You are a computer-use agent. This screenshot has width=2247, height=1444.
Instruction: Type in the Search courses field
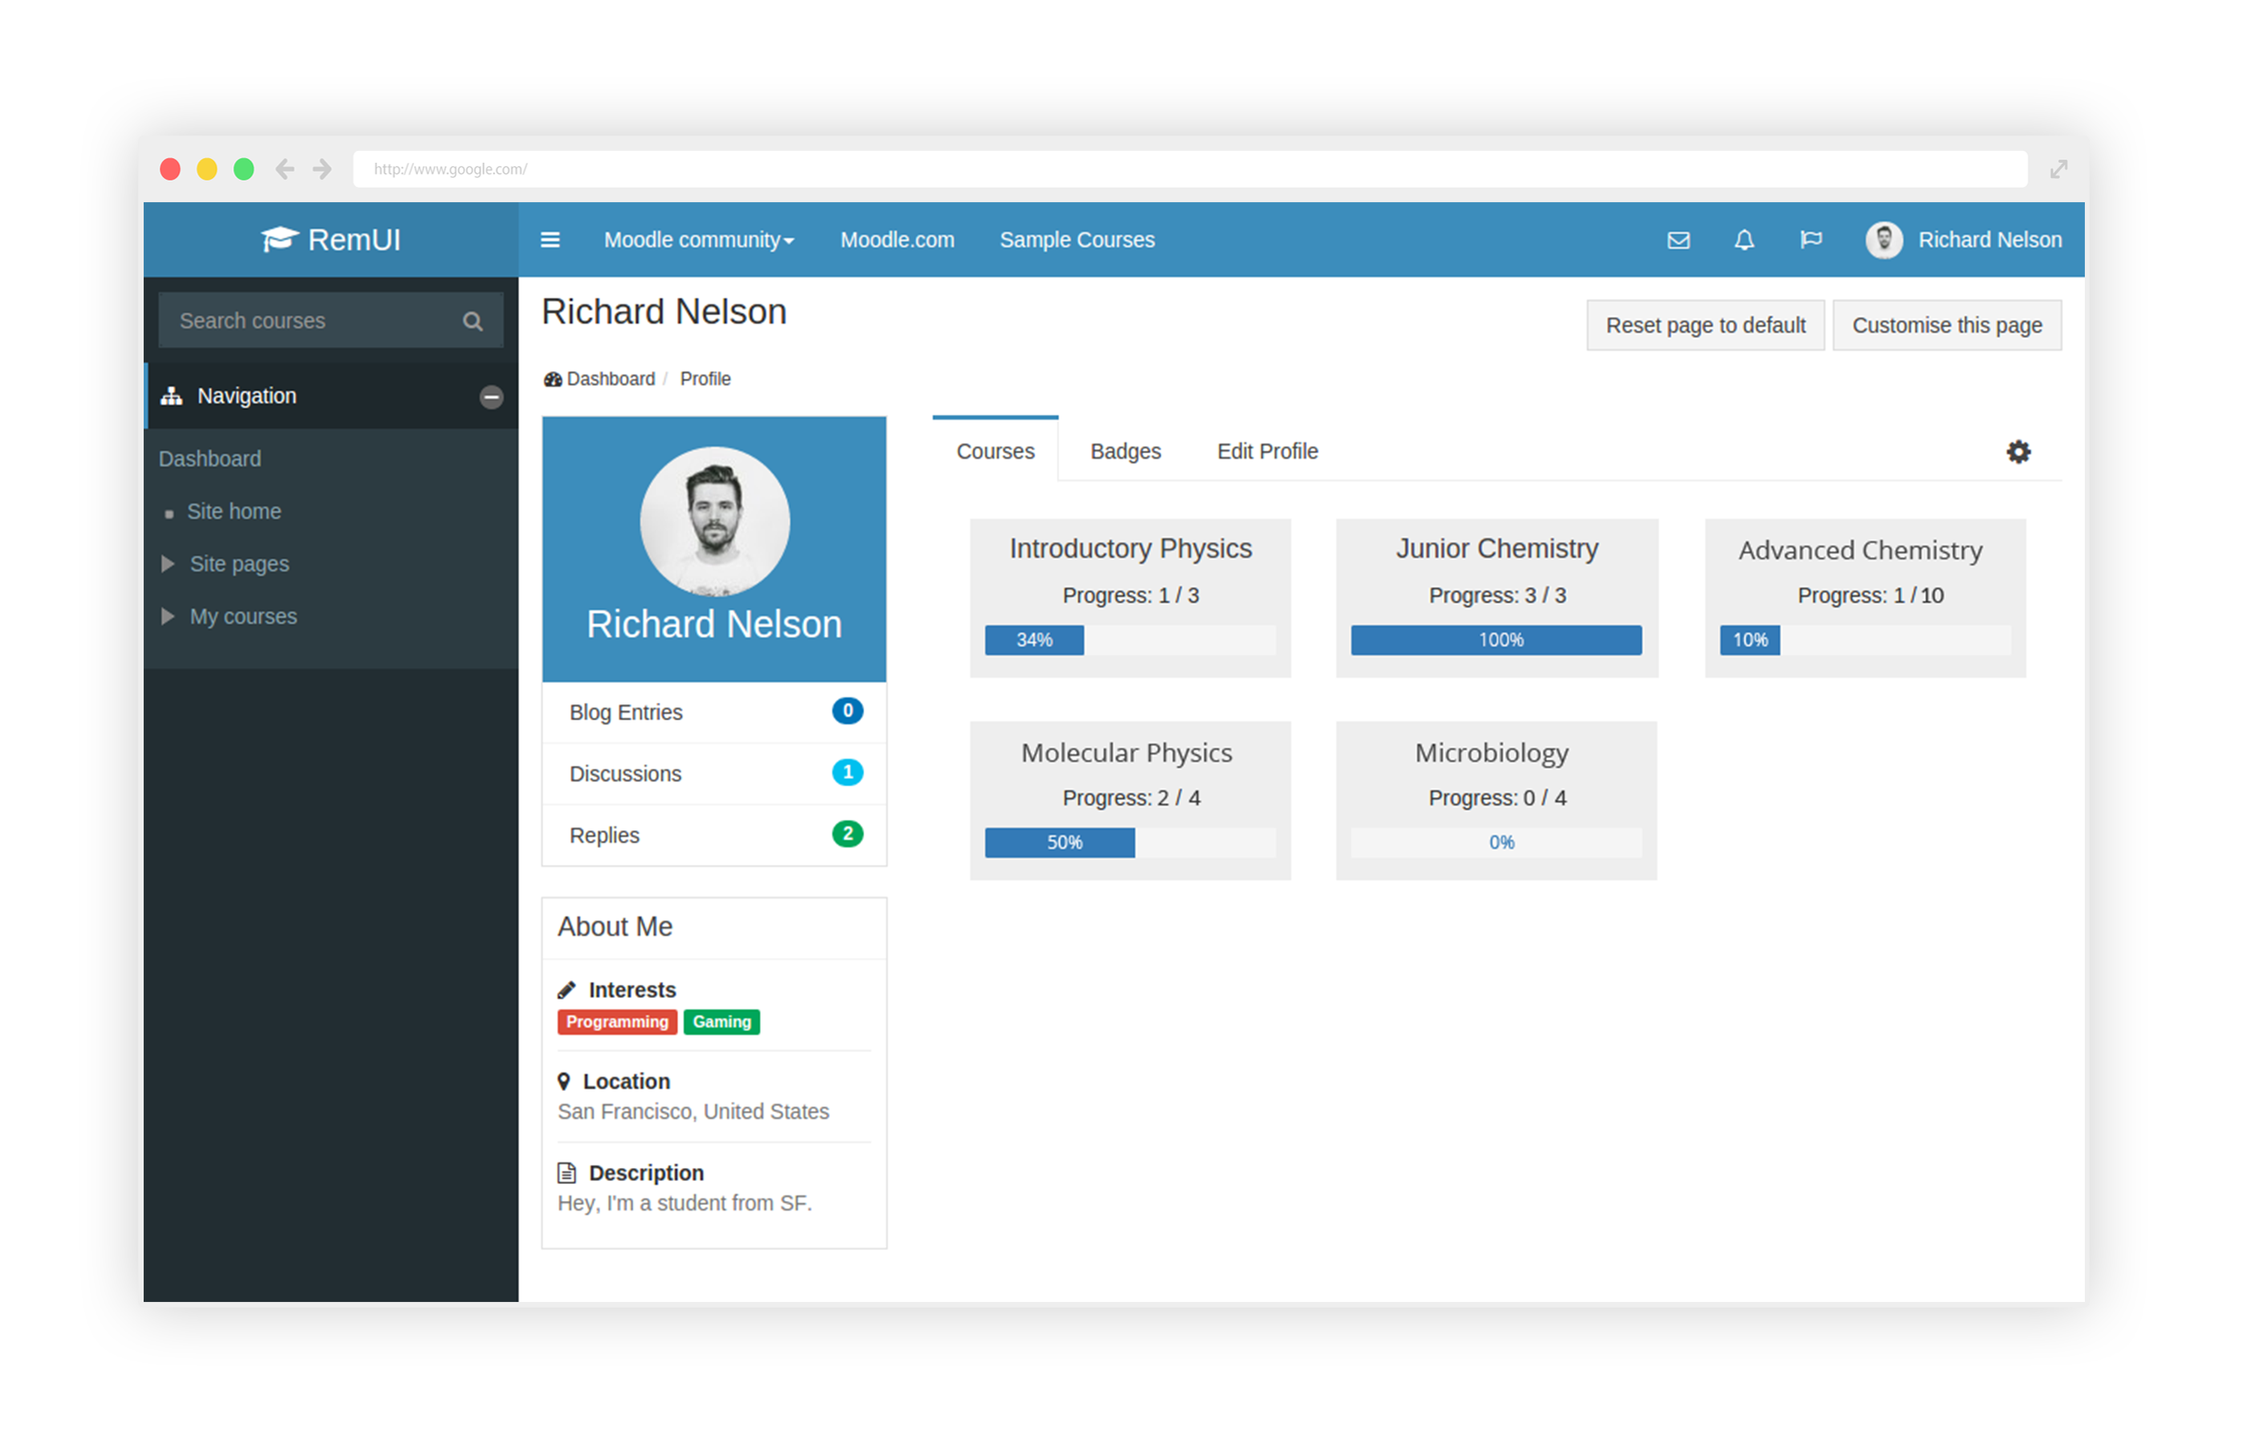(310, 320)
